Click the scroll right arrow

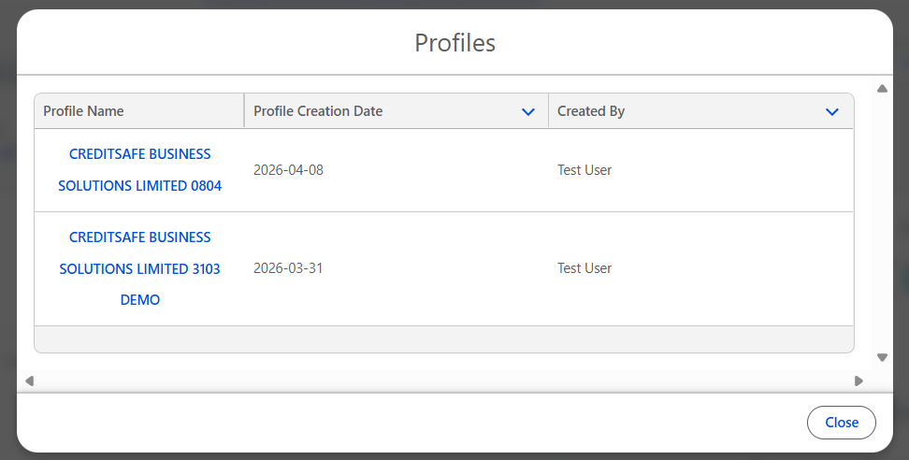click(858, 381)
